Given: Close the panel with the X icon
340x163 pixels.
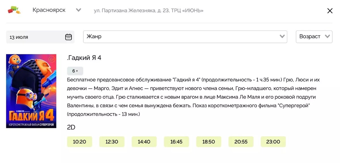Looking at the screenshot, I should (x=330, y=10).
